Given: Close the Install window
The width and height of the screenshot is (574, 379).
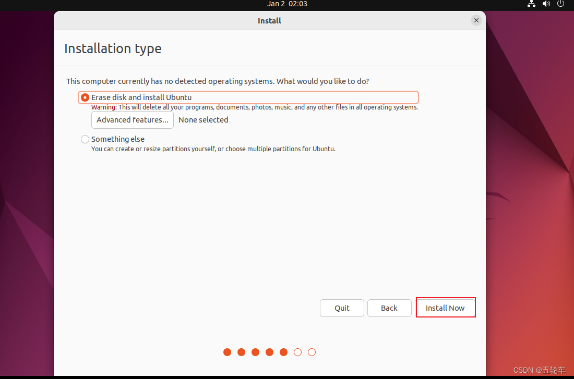Looking at the screenshot, I should point(476,20).
